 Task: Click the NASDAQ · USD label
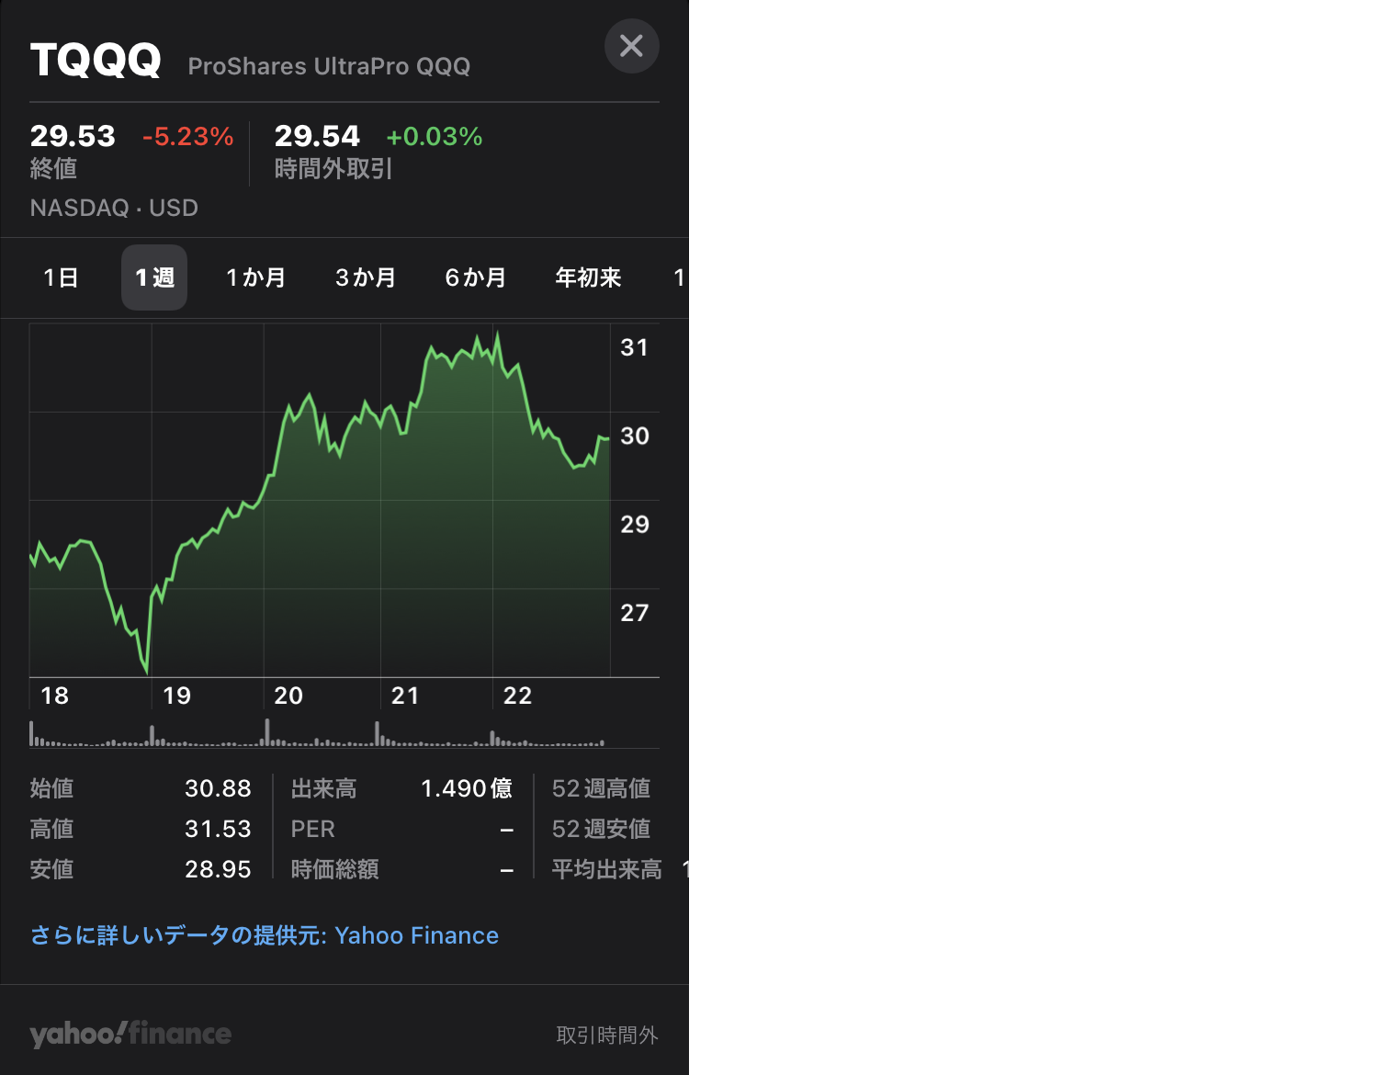click(114, 208)
